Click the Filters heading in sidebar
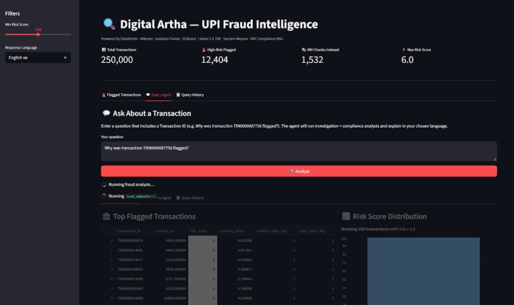Image resolution: width=514 pixels, height=305 pixels. pos(12,13)
